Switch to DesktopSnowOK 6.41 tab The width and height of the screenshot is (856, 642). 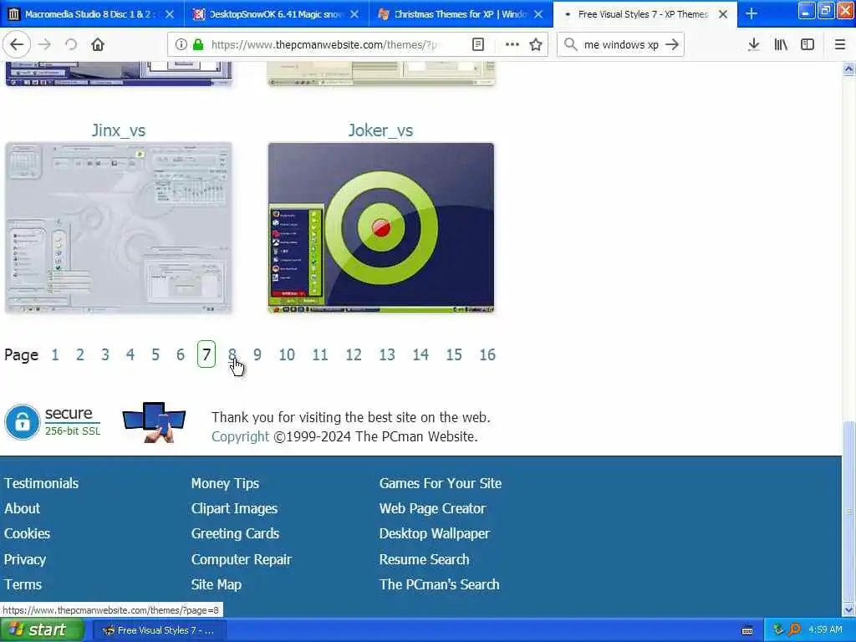[277, 13]
